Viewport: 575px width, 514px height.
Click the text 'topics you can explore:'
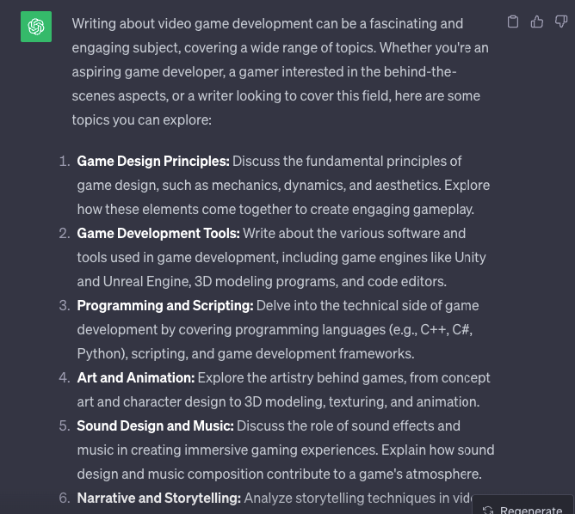[x=141, y=119]
